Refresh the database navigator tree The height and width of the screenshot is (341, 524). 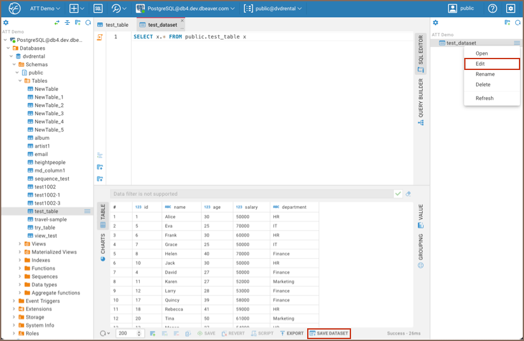[x=88, y=22]
